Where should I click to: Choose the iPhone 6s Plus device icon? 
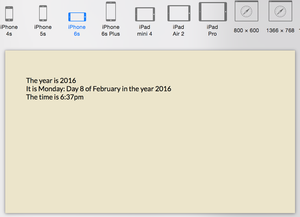pyautogui.click(x=111, y=11)
